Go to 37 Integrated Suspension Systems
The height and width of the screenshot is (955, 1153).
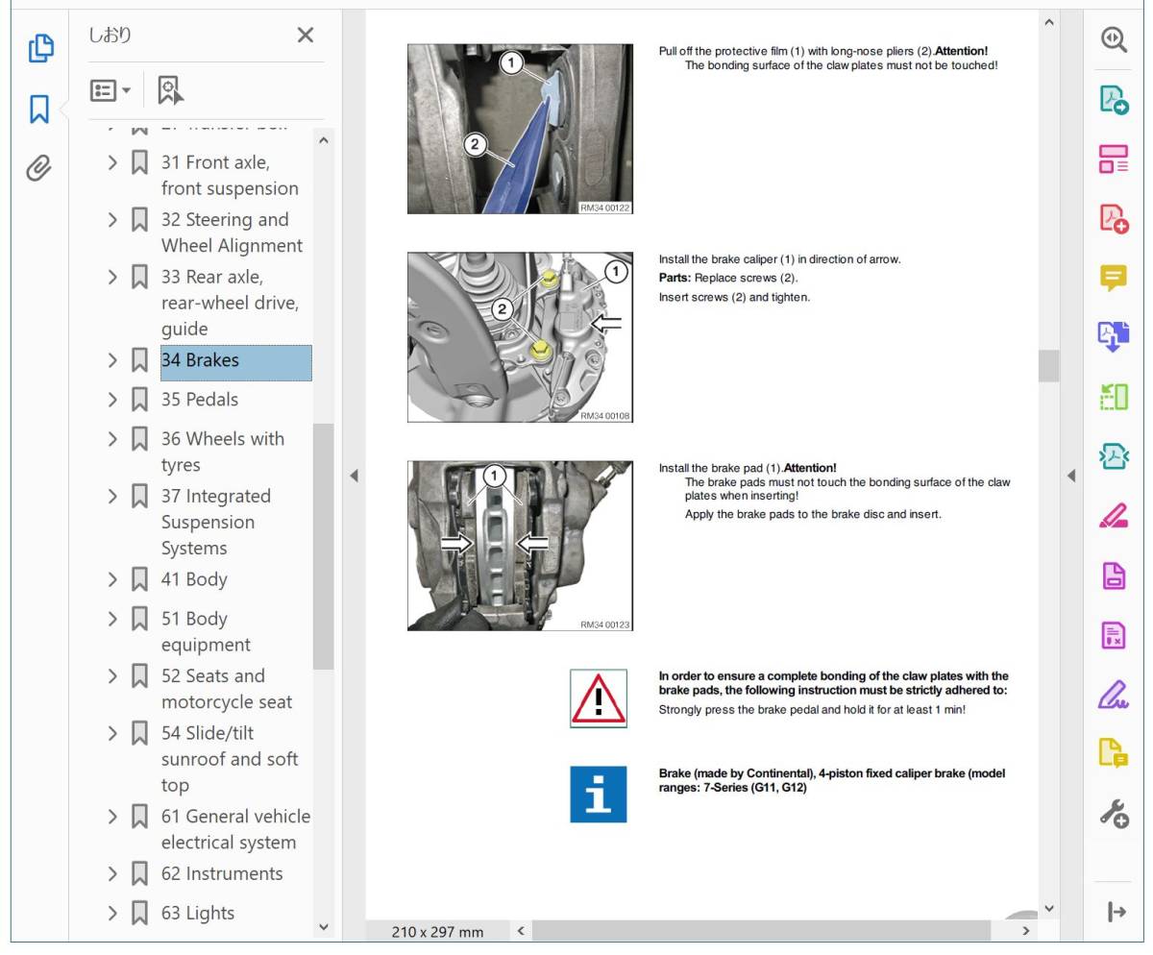pos(216,523)
